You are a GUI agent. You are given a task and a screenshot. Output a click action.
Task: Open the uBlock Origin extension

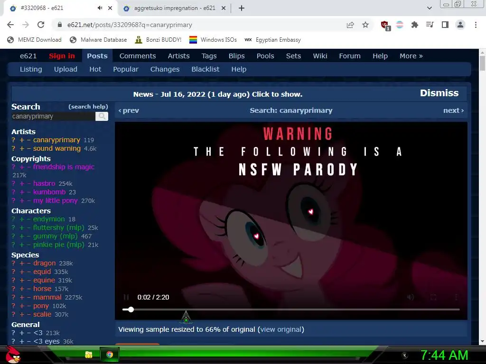pyautogui.click(x=385, y=26)
